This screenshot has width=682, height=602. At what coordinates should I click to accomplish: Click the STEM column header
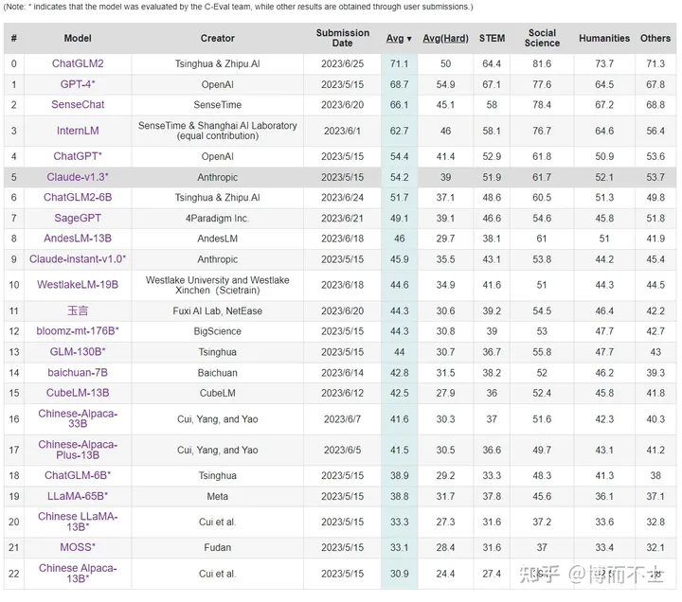click(492, 38)
